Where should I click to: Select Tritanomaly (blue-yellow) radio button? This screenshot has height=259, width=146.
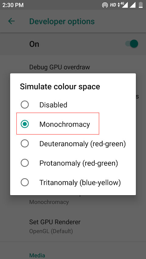[x=25, y=182]
